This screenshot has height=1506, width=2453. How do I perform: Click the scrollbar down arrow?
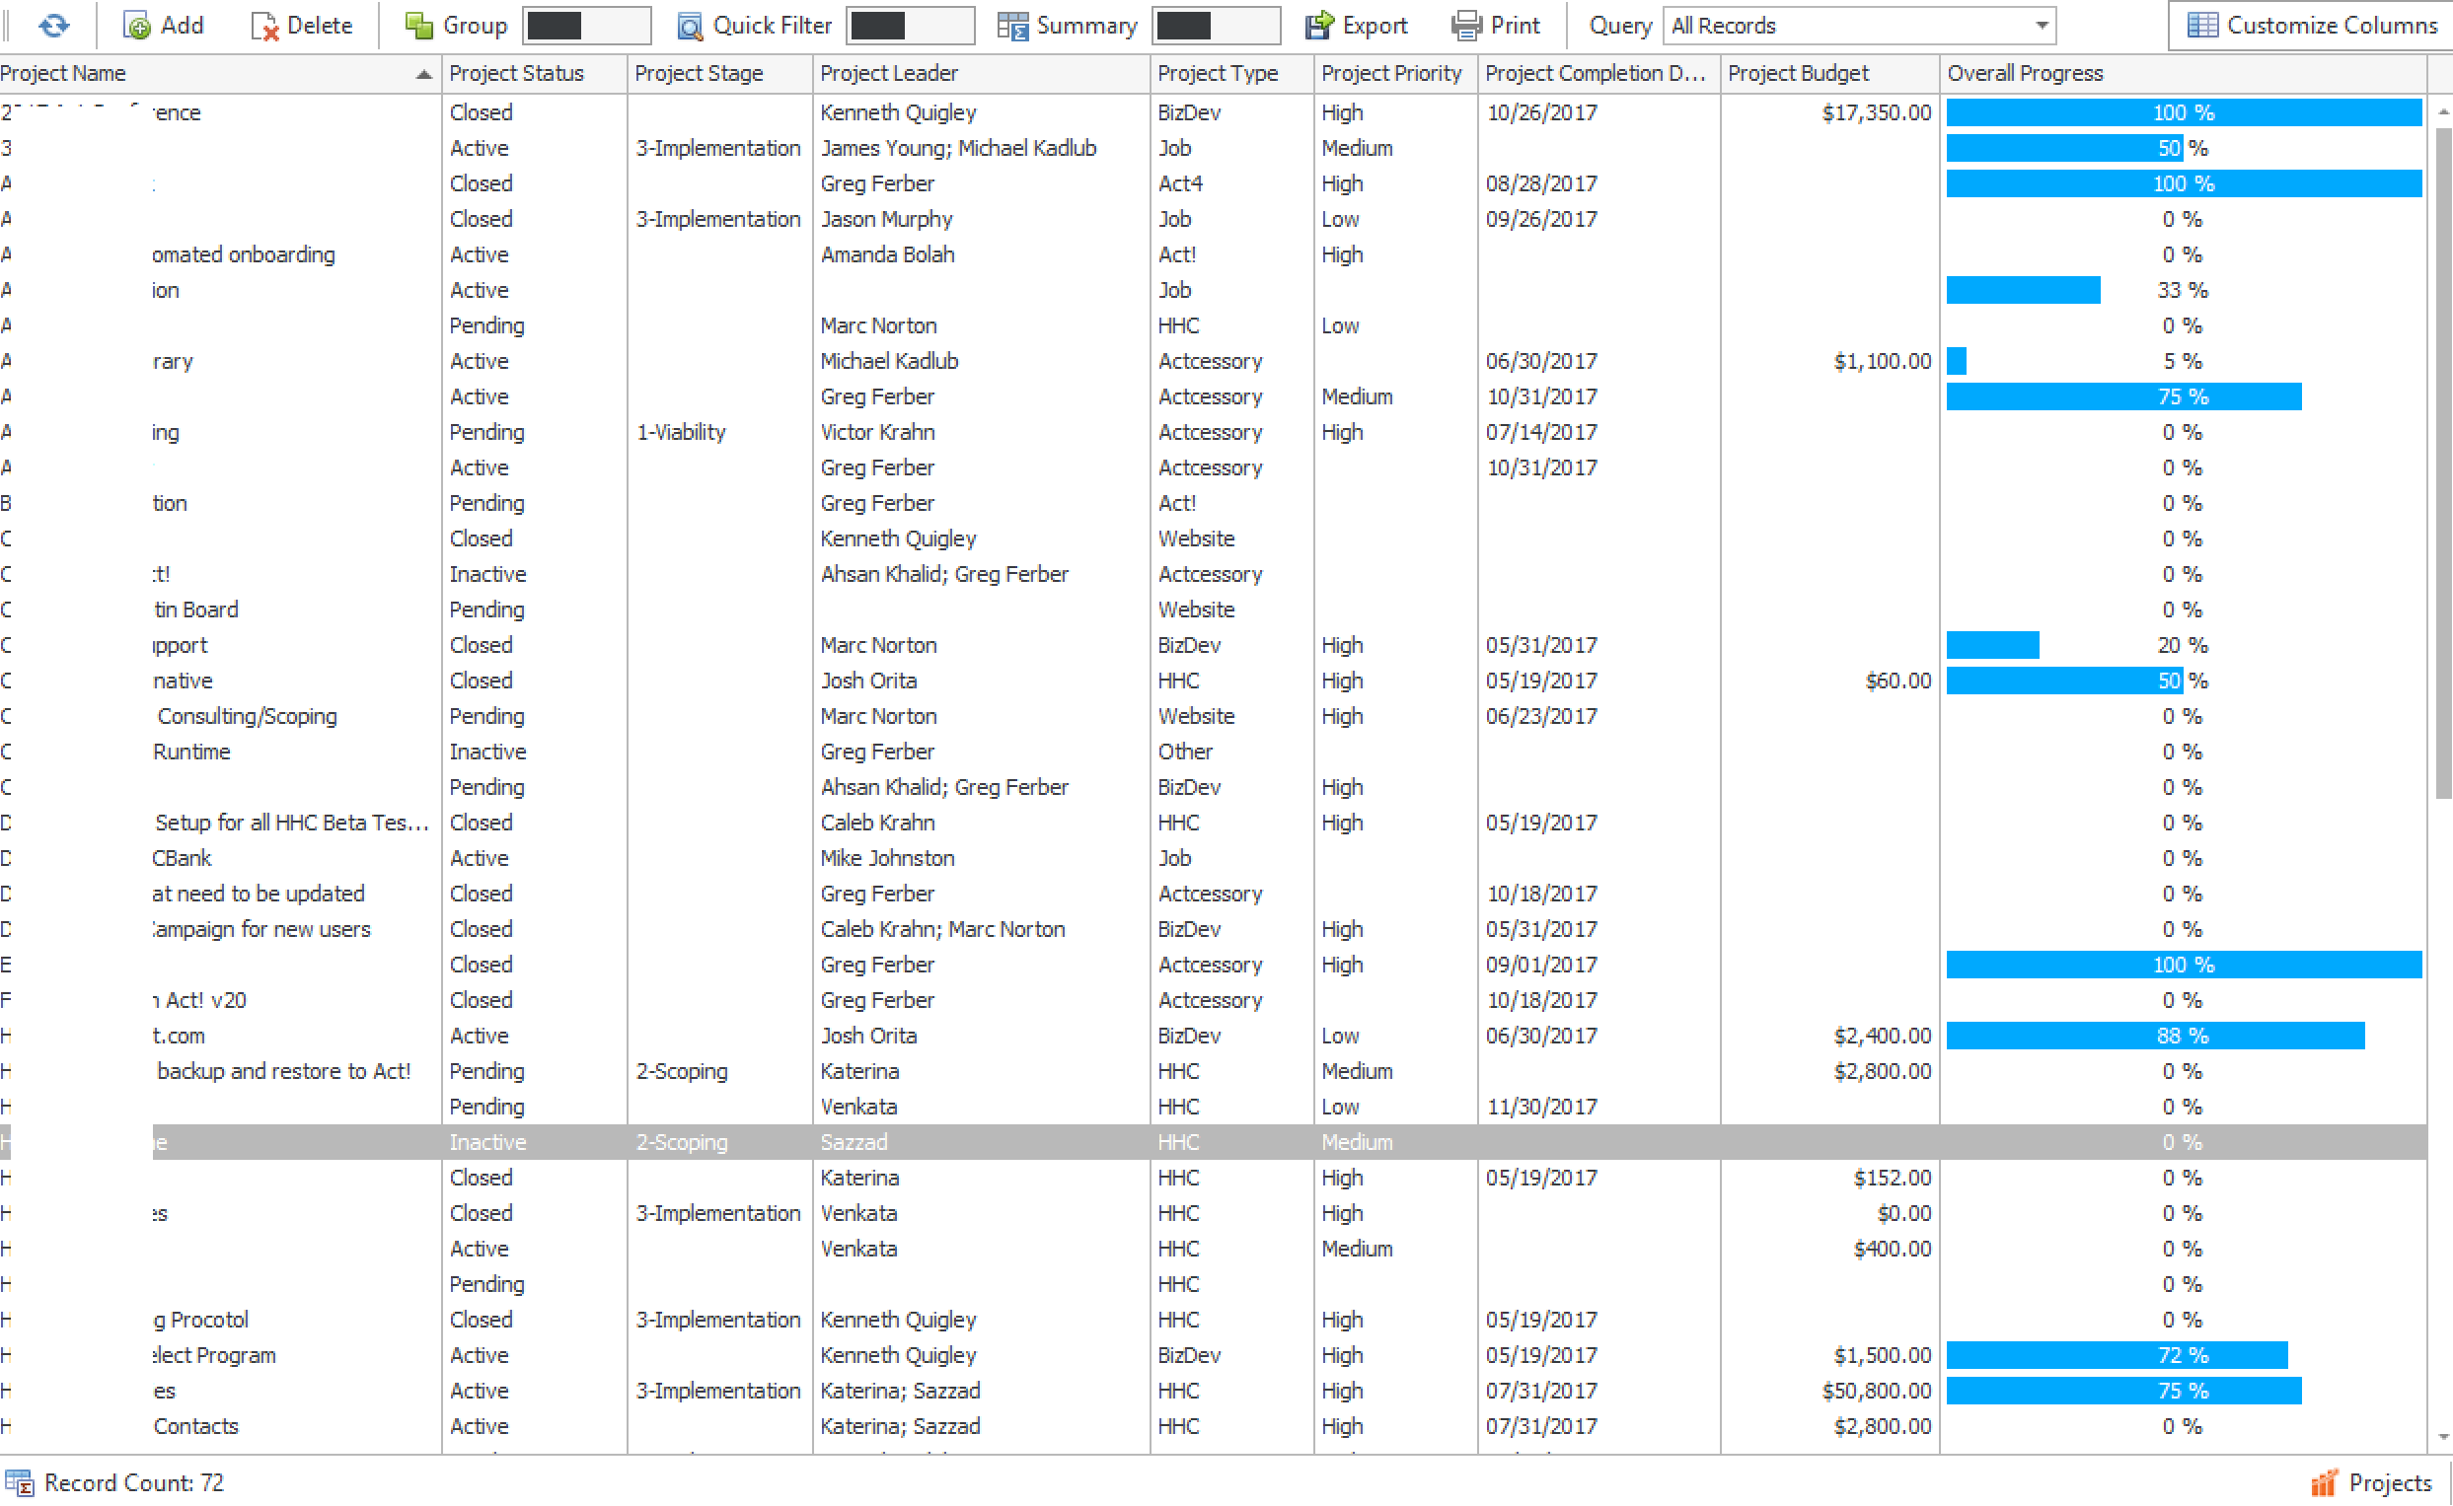[x=2443, y=1437]
